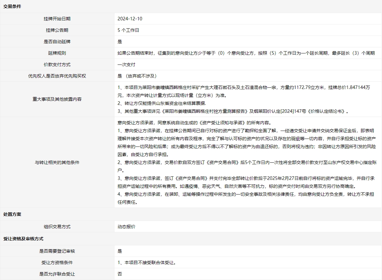Click the 动态报价 value
Viewport: 382px width, 280px height.
pos(126,227)
